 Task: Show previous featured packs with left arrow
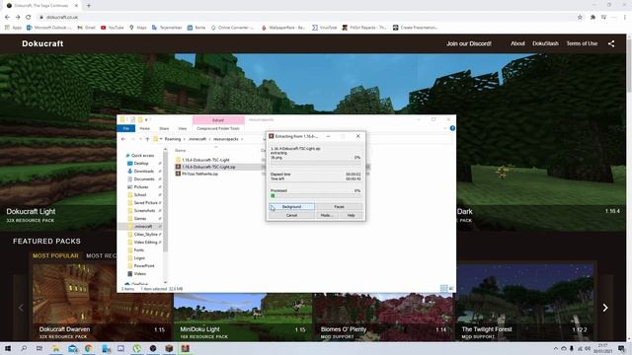21,308
